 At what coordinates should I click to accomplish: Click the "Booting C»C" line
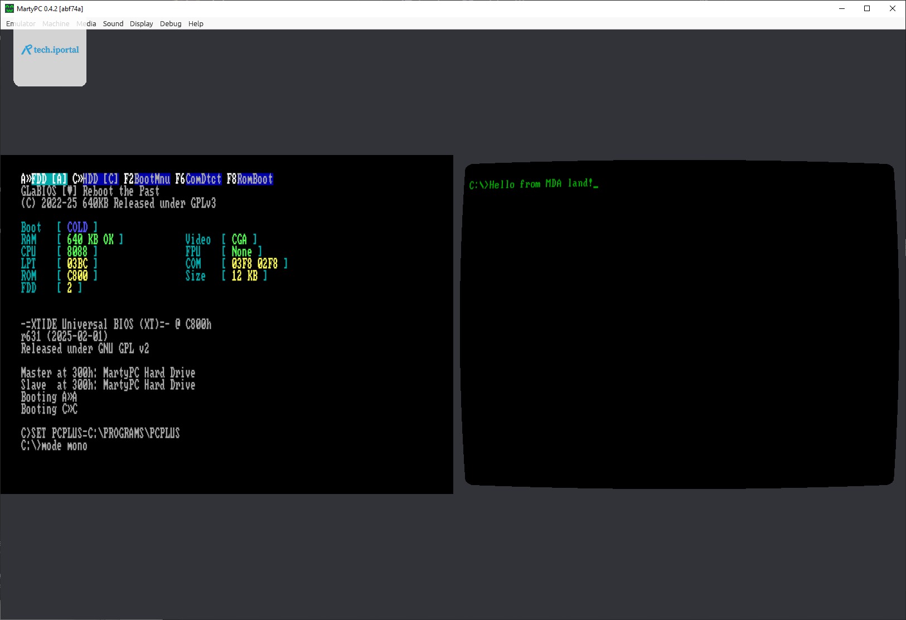click(x=49, y=409)
